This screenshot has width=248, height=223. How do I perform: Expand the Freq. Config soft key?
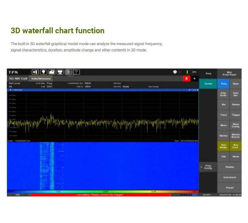pyautogui.click(x=208, y=167)
